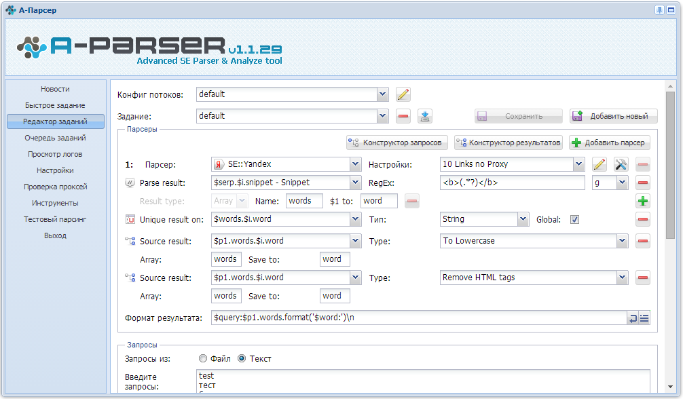This screenshot has width=683, height=399.
Task: Pin the A-Parser window panel
Action: click(x=659, y=9)
